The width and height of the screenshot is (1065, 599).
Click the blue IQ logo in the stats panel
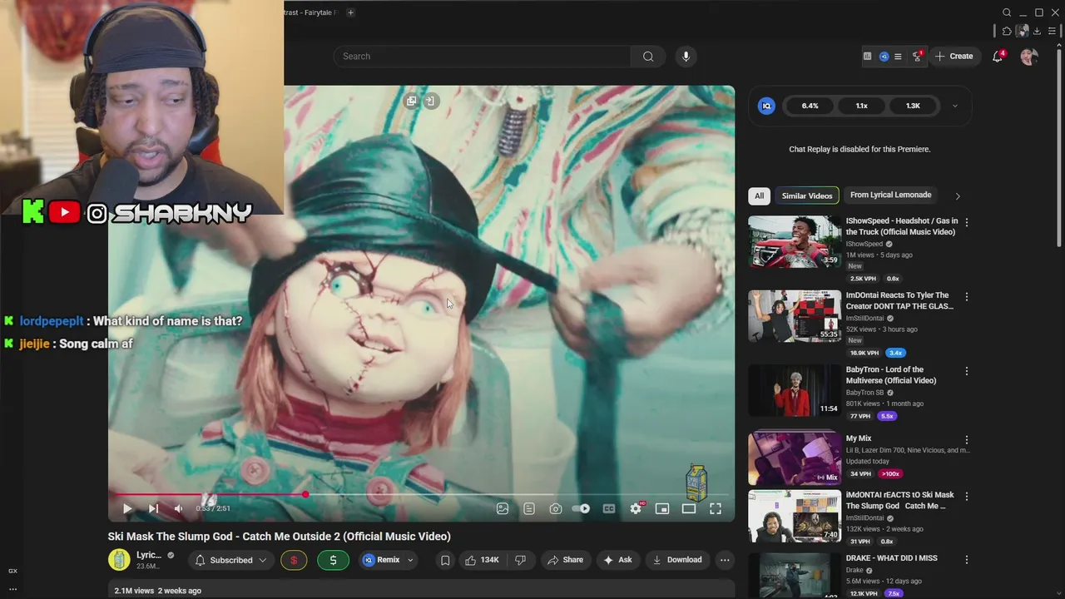coord(767,106)
